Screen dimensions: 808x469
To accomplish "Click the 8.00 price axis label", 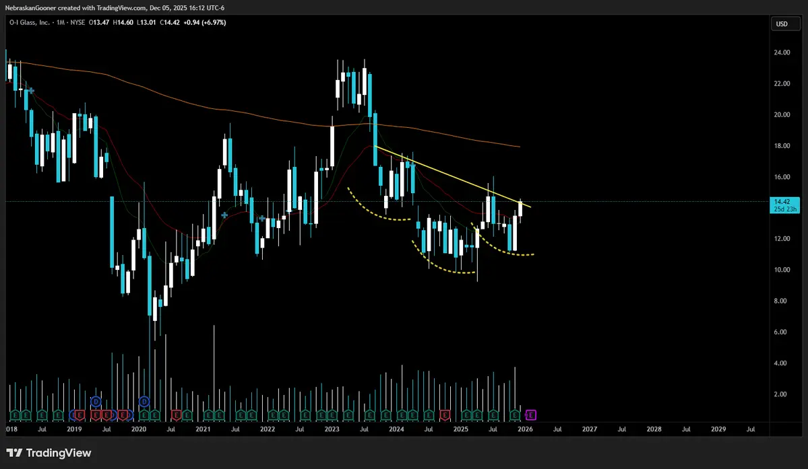I will [x=780, y=301].
